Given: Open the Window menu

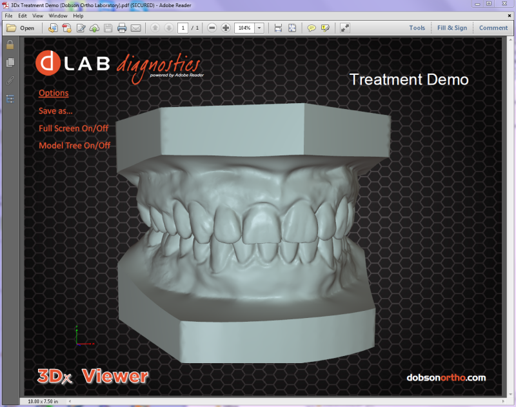Looking at the screenshot, I should pos(58,15).
